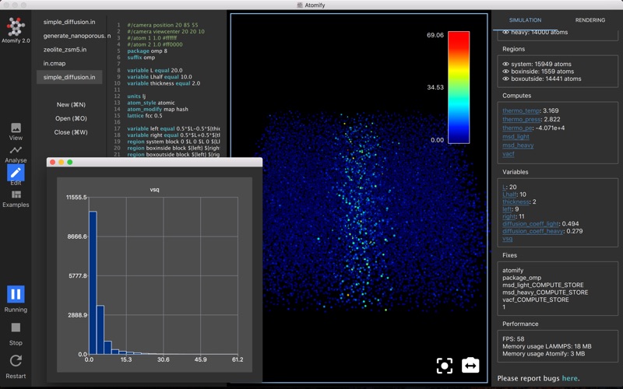Screen dimensions: 623x389
Task: Open the Examples panel
Action: click(16, 198)
